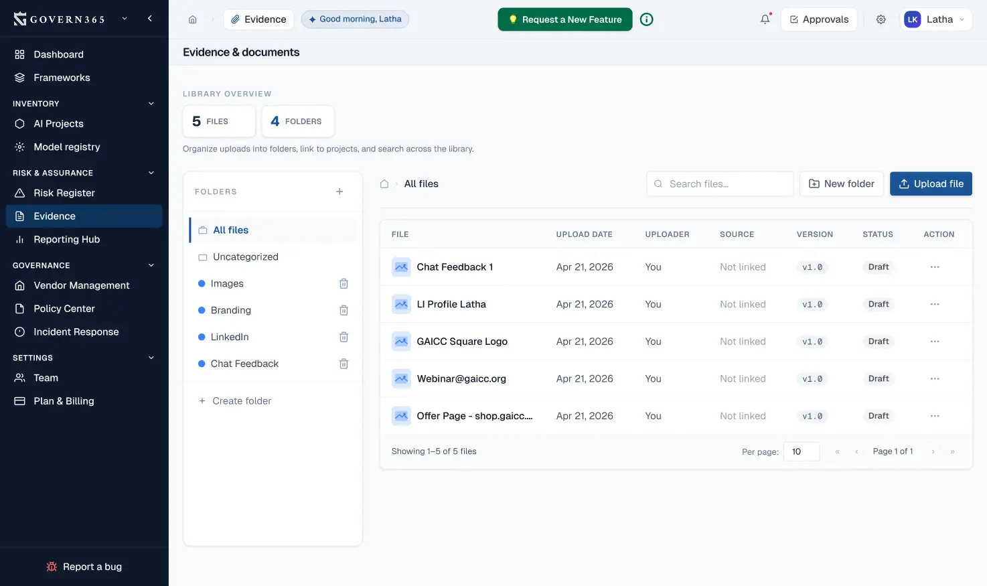Image resolution: width=987 pixels, height=586 pixels.
Task: Expand the Govern365 workspace switcher
Action: (x=125, y=19)
